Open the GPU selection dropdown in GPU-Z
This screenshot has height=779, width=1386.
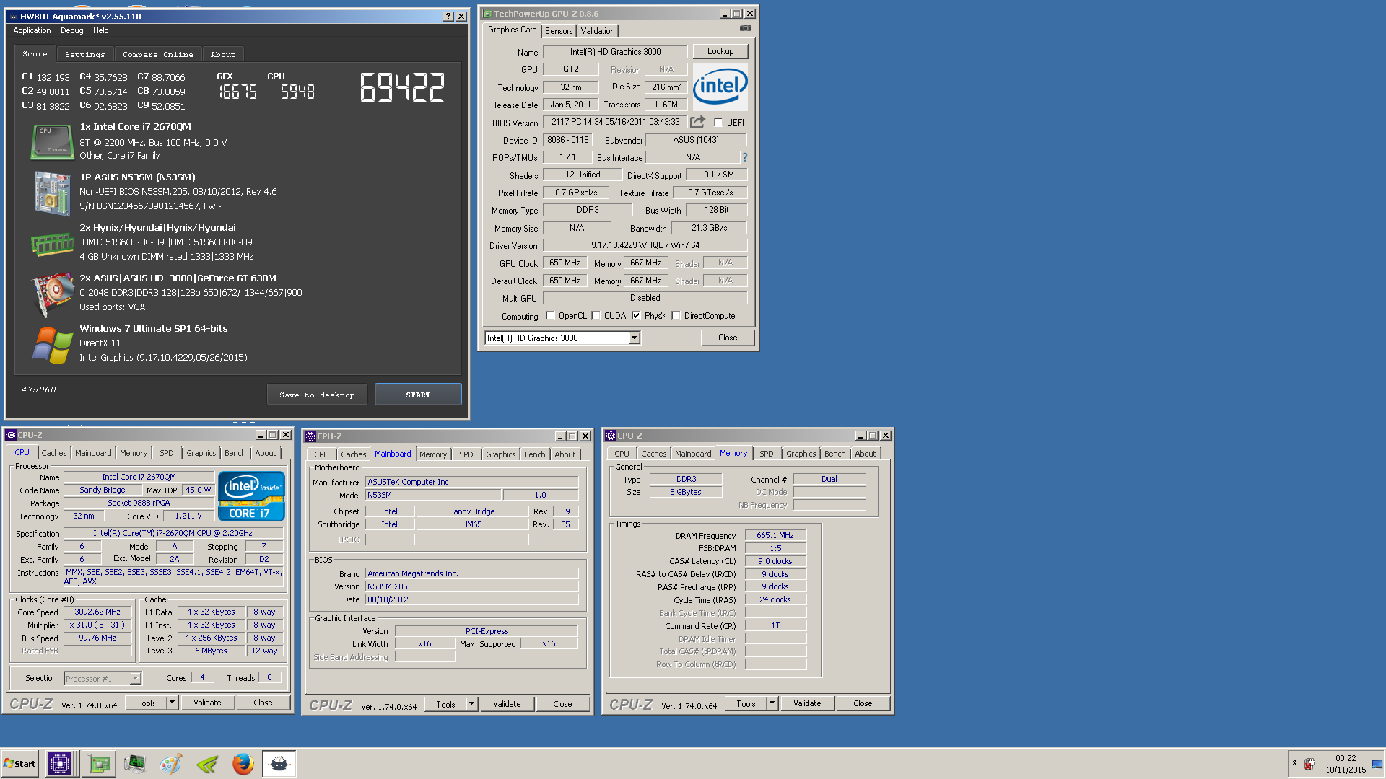coord(634,338)
